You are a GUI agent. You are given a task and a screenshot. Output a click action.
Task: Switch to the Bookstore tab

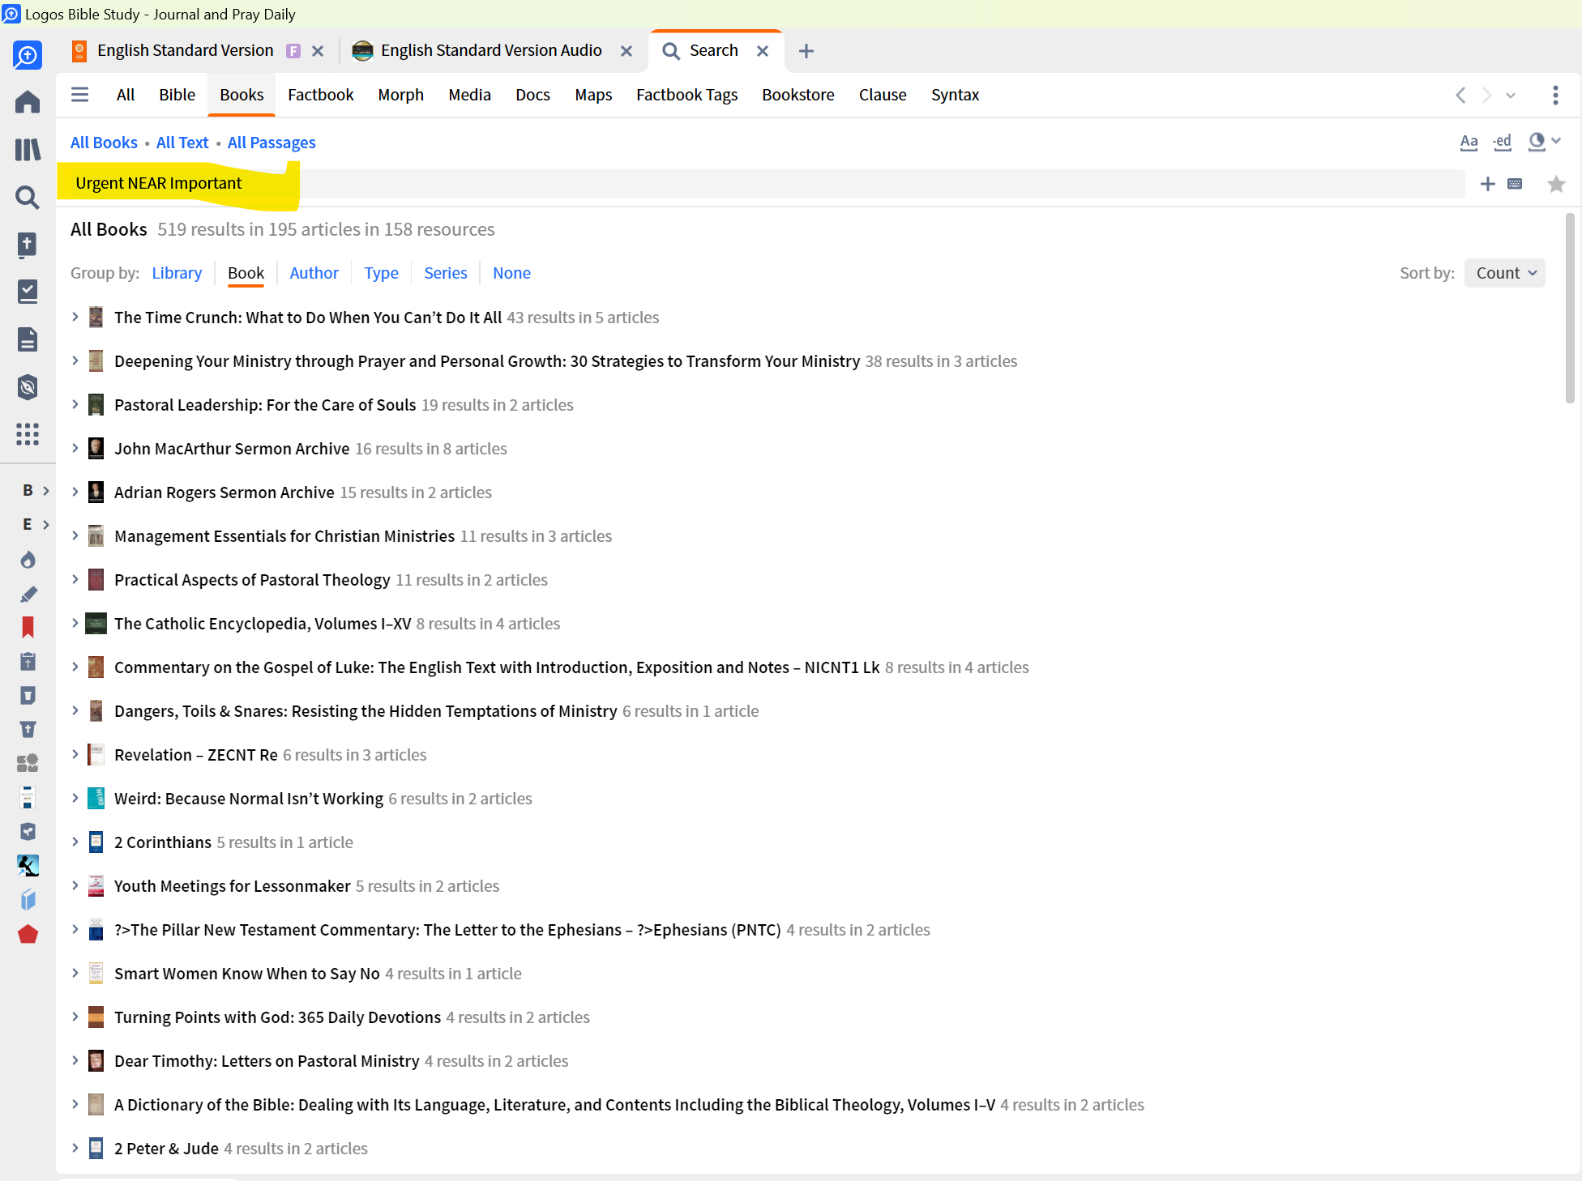tap(797, 95)
